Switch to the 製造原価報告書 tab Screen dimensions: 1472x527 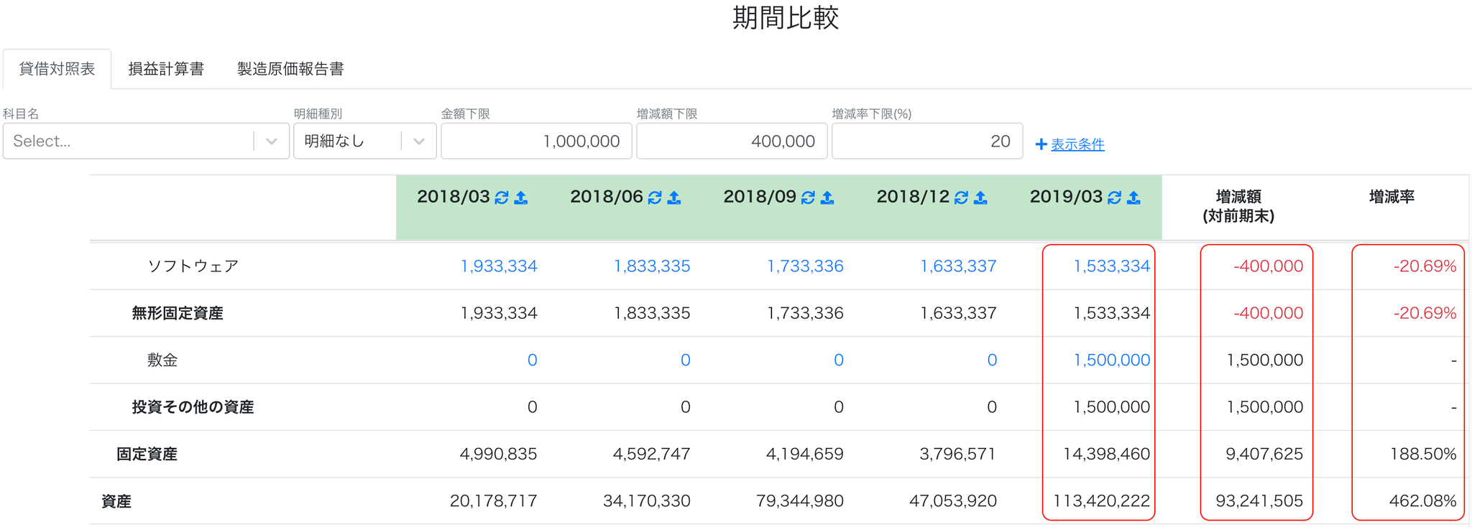[290, 69]
